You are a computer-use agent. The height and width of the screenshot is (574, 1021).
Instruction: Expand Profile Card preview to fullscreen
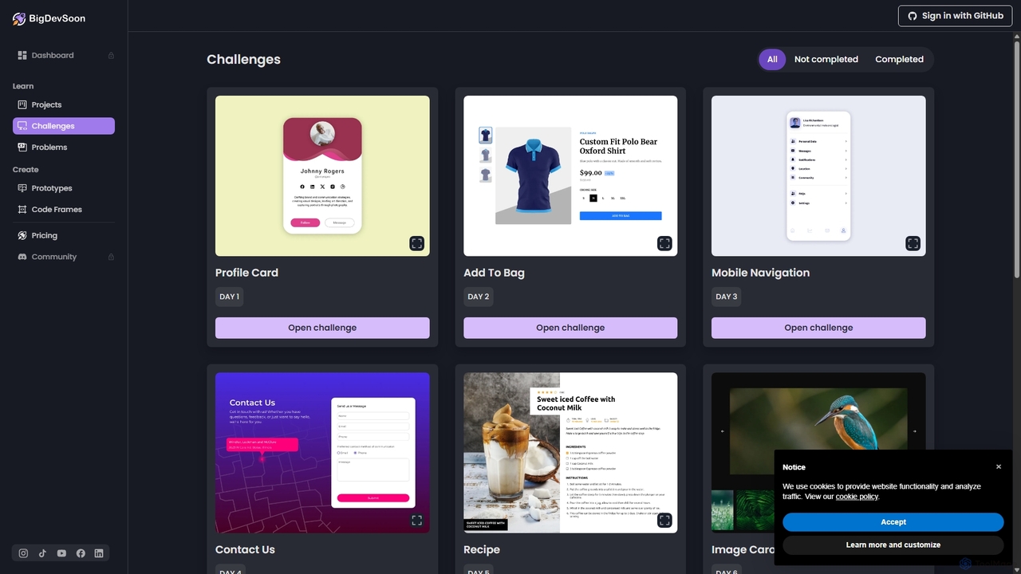[x=416, y=243]
